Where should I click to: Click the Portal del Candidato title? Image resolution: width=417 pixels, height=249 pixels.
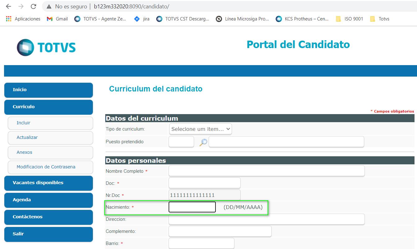[298, 45]
